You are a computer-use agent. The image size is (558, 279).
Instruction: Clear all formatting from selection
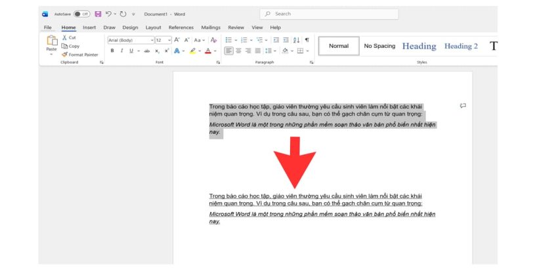213,40
